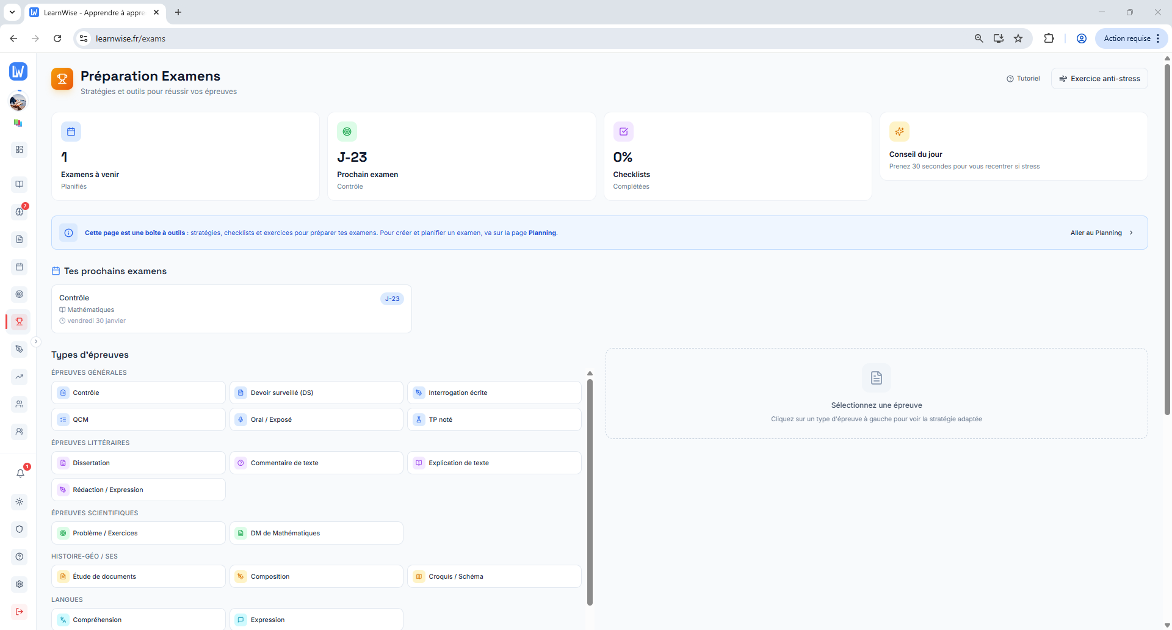This screenshot has width=1172, height=630.
Task: Click the LearnWise logo in sidebar
Action: 18,71
